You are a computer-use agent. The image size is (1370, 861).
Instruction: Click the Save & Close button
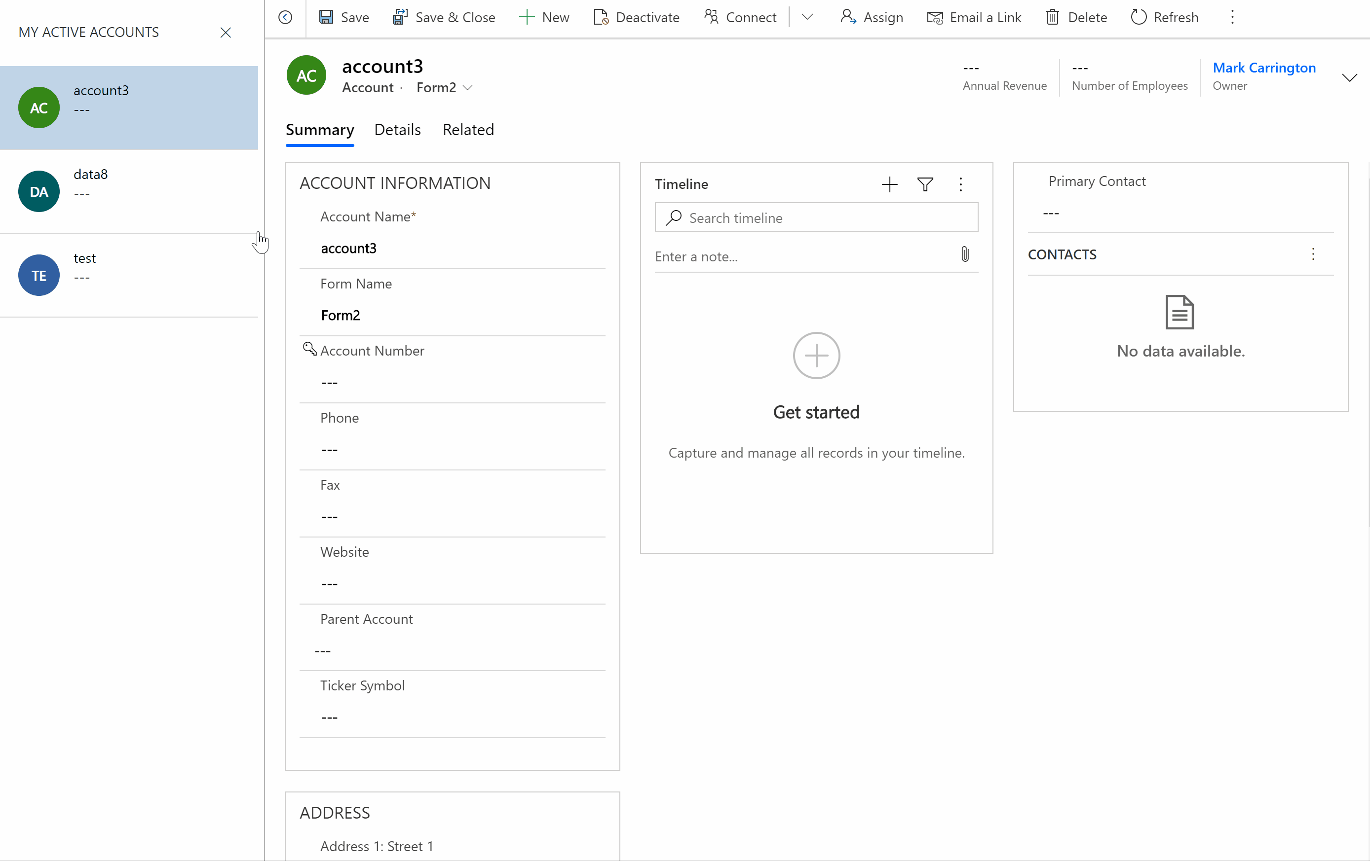pos(444,17)
